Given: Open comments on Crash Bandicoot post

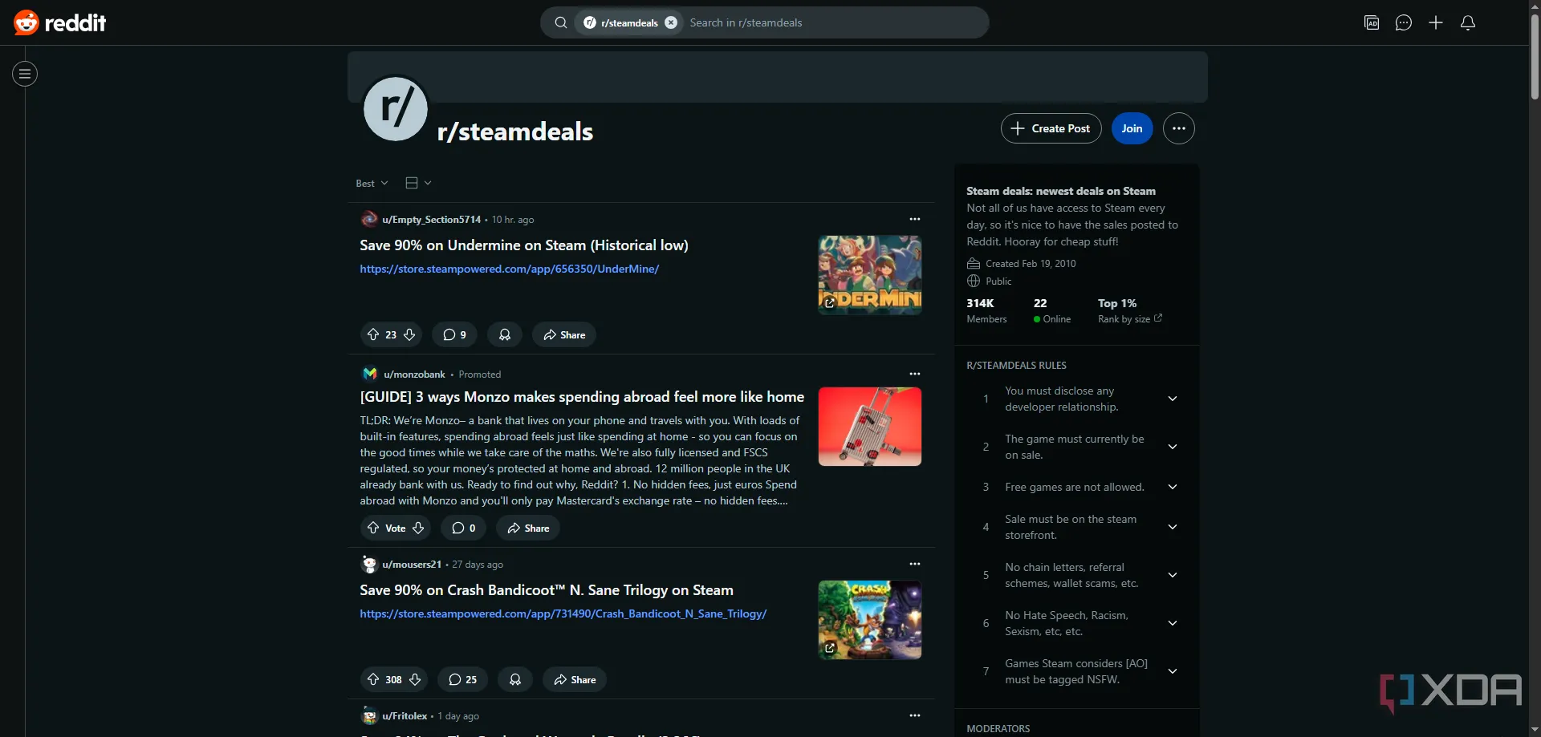Looking at the screenshot, I should tap(462, 679).
